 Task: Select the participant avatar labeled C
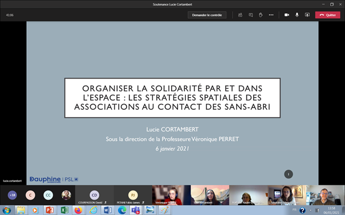point(30,195)
